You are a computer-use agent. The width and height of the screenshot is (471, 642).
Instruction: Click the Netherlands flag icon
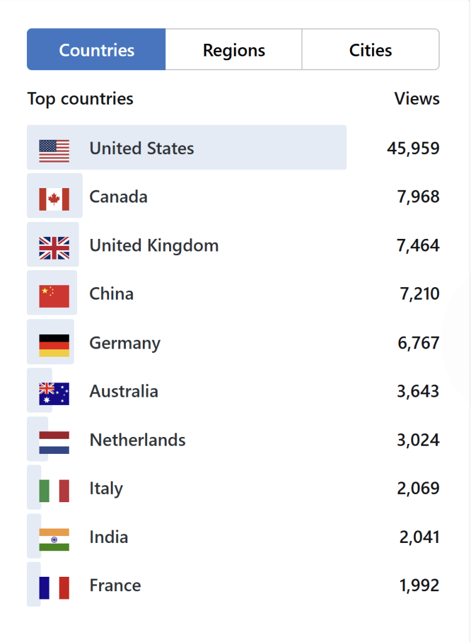[x=54, y=442]
